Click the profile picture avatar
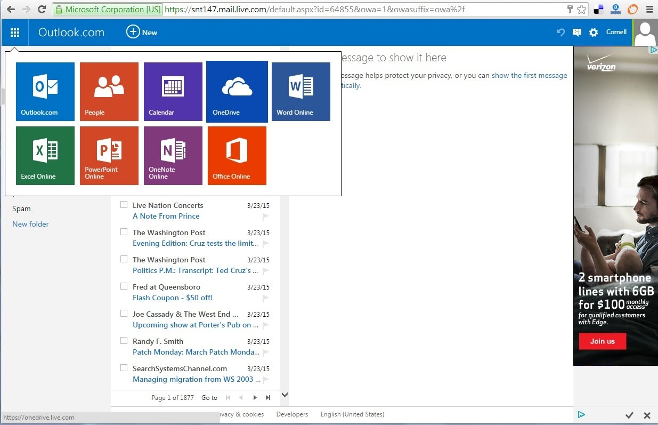Image resolution: width=658 pixels, height=425 pixels. point(645,33)
